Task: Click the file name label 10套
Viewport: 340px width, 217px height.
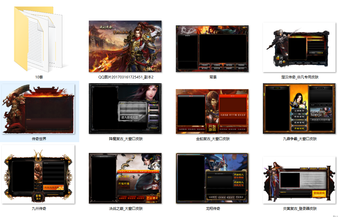Action: (39, 77)
